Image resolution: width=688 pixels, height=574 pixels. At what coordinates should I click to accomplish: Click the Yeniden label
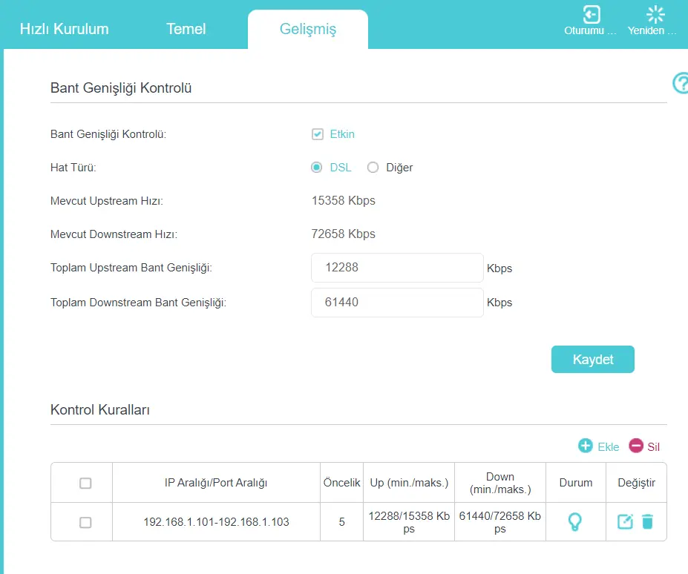click(x=652, y=30)
